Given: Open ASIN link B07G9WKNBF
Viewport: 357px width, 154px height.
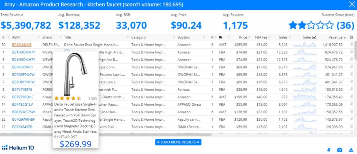Looking at the screenshot, I should click(23, 119).
